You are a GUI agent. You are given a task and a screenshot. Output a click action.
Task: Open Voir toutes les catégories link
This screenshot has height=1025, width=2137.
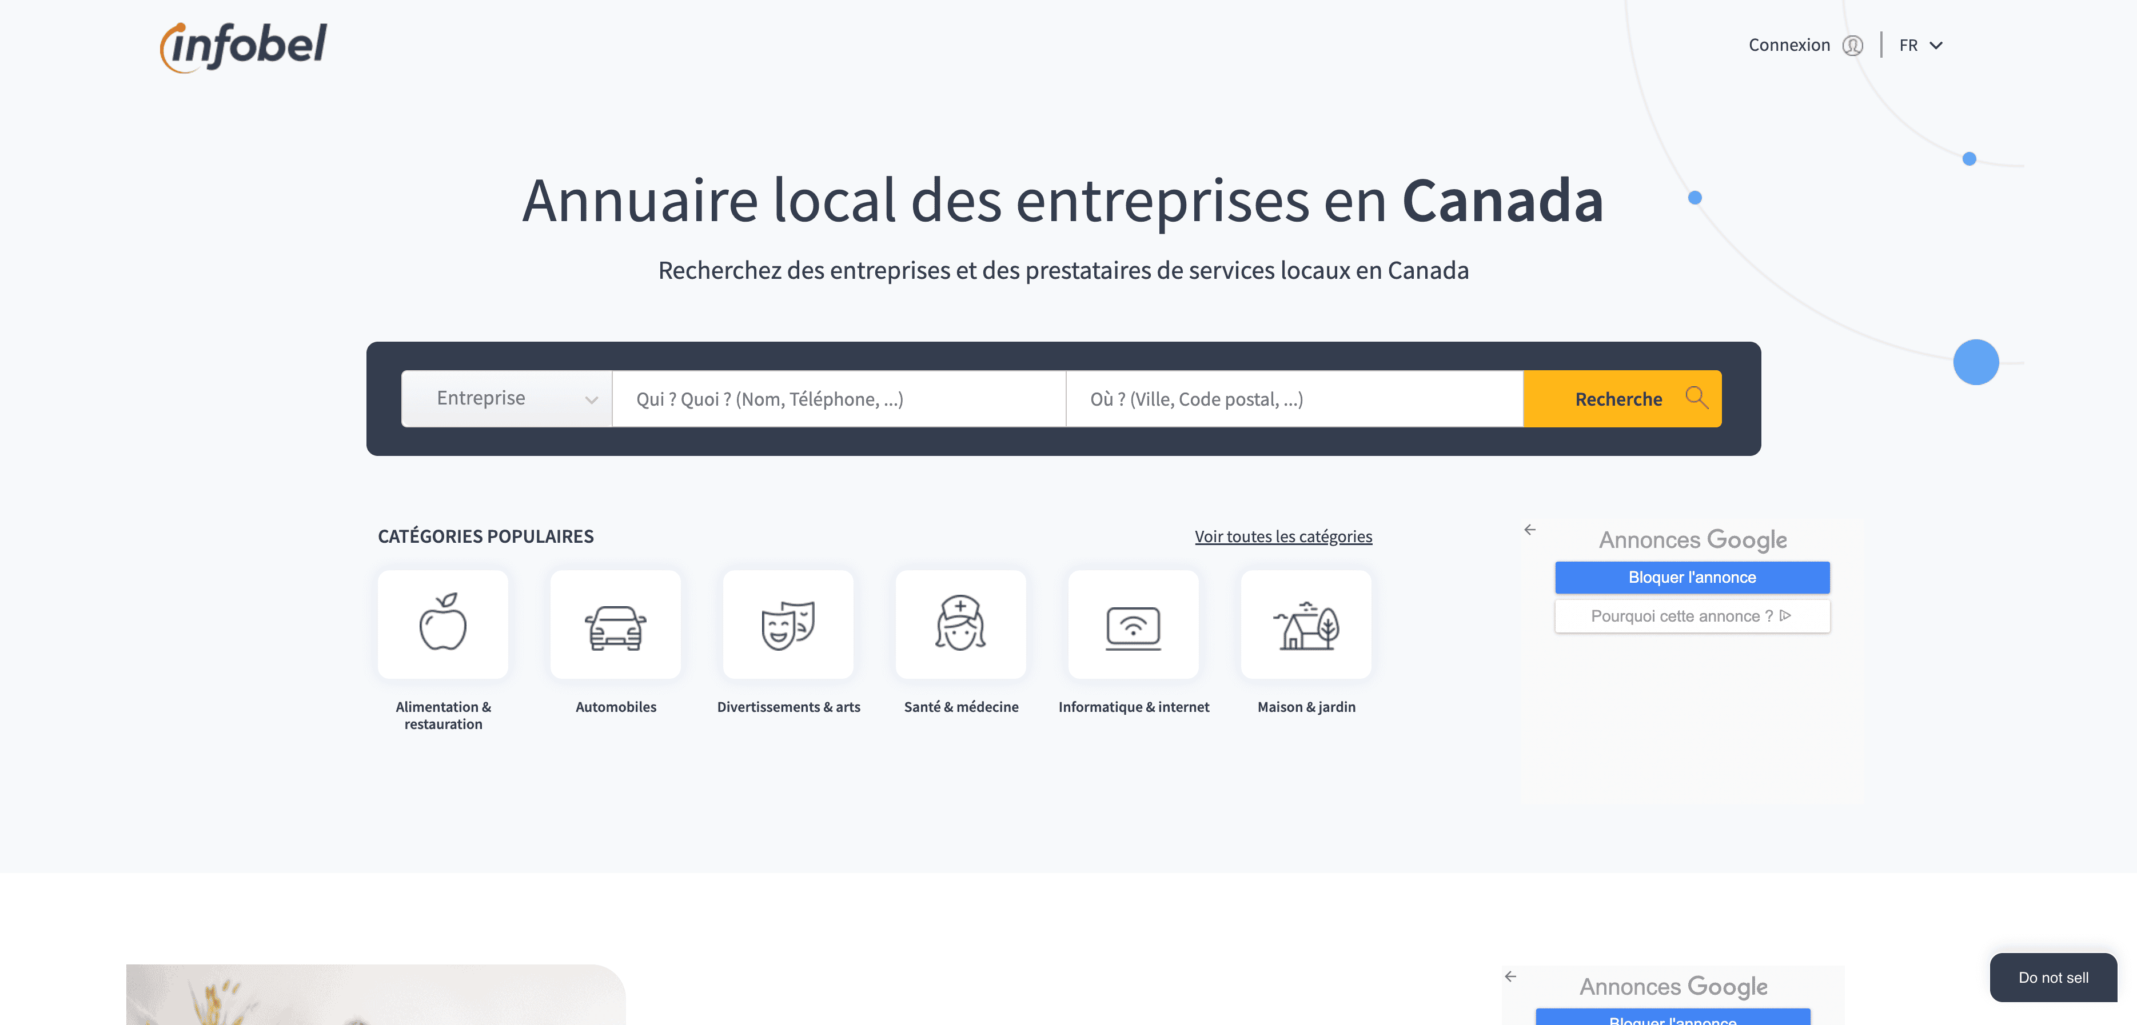pyautogui.click(x=1282, y=536)
